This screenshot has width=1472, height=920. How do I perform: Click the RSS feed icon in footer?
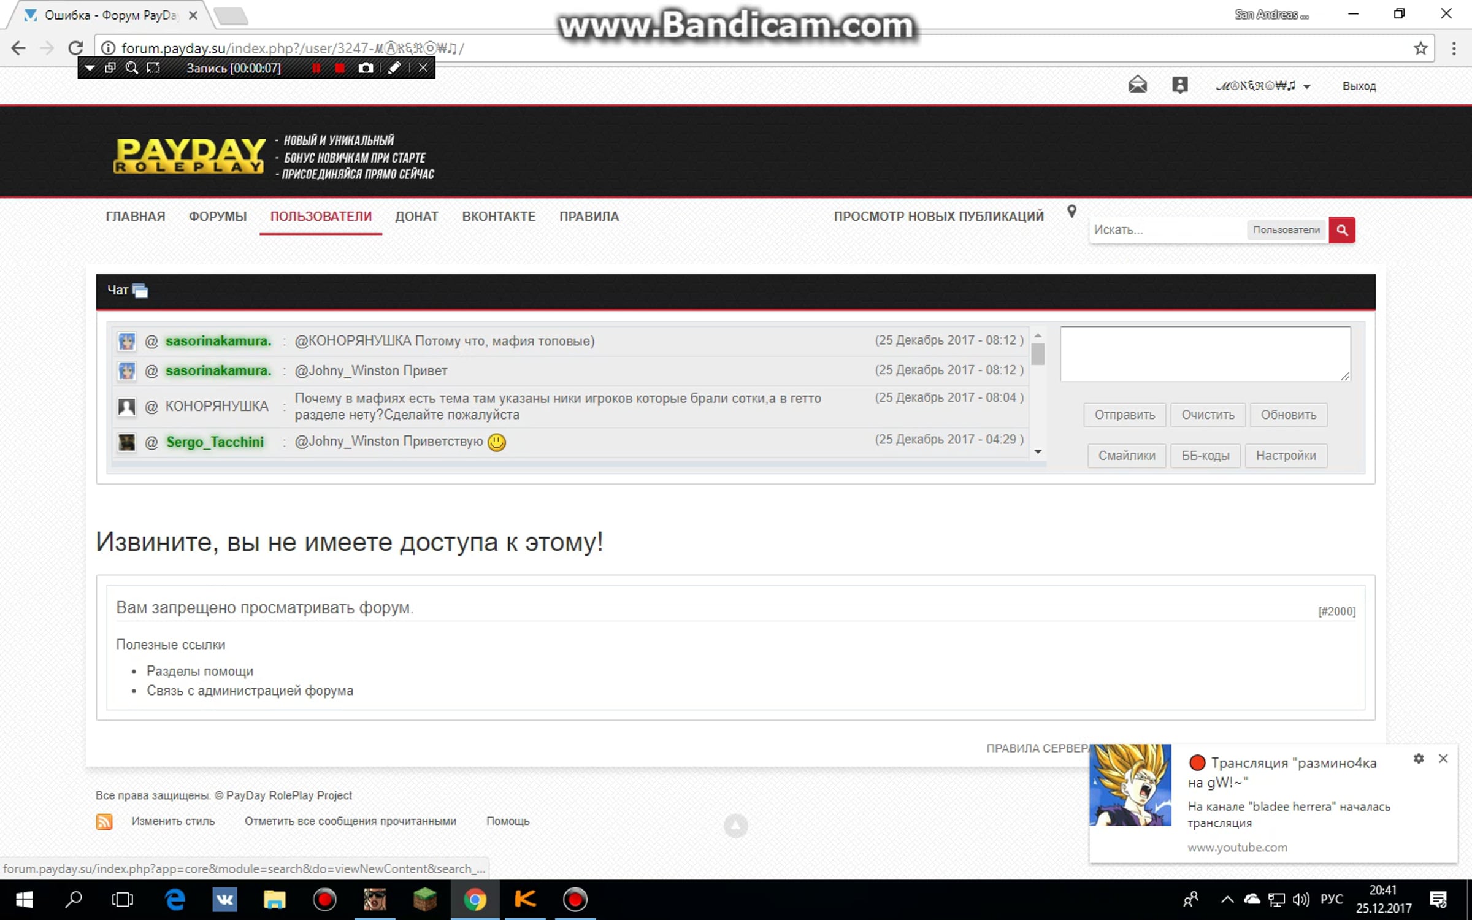[104, 821]
